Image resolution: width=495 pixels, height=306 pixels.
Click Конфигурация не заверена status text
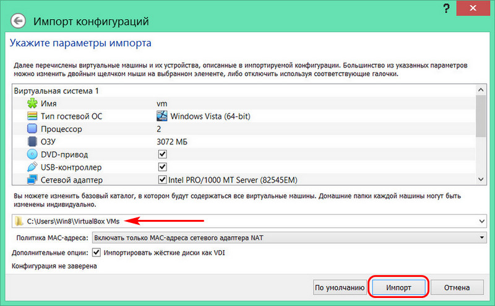click(x=54, y=266)
